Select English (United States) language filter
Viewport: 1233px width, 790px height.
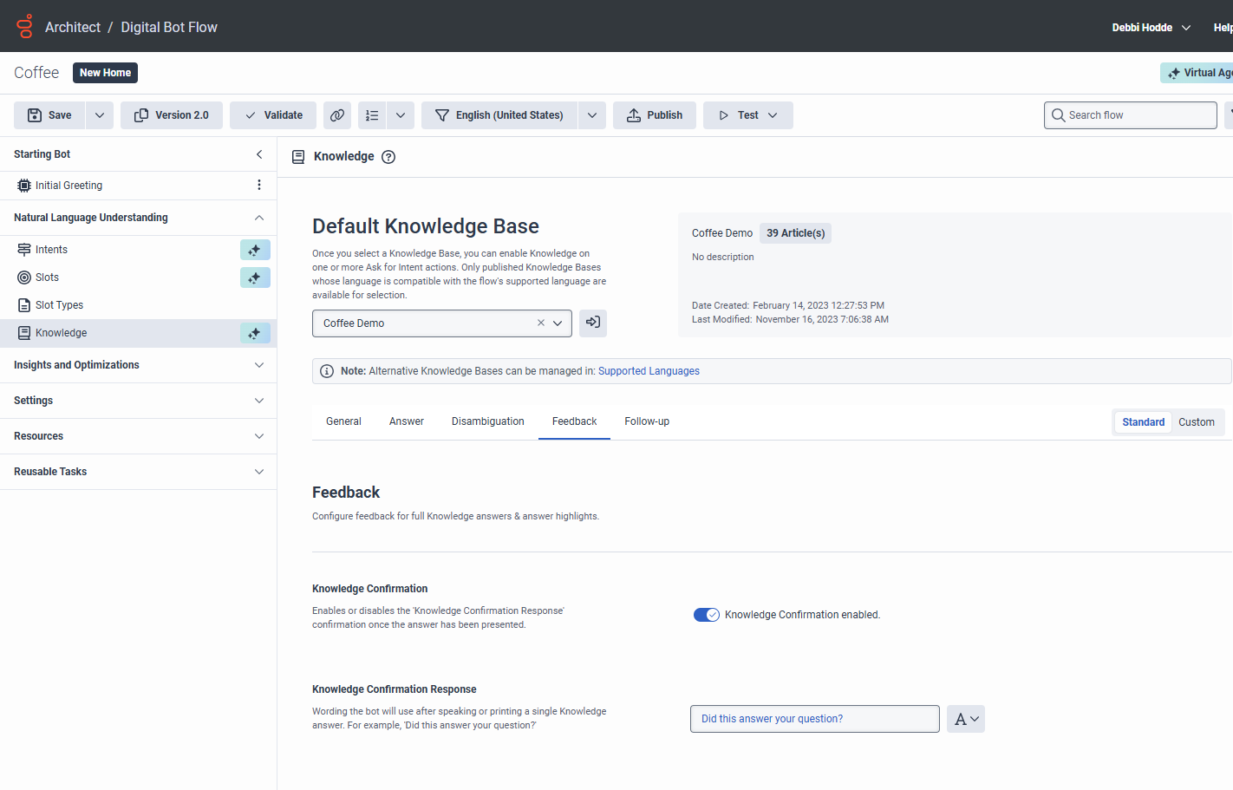click(x=499, y=115)
